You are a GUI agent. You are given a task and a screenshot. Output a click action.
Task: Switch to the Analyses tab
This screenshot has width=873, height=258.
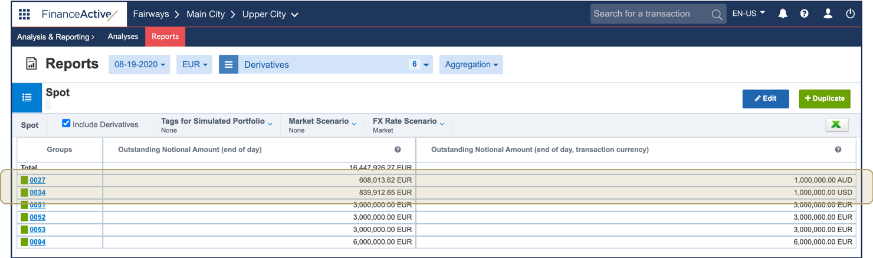click(x=123, y=37)
